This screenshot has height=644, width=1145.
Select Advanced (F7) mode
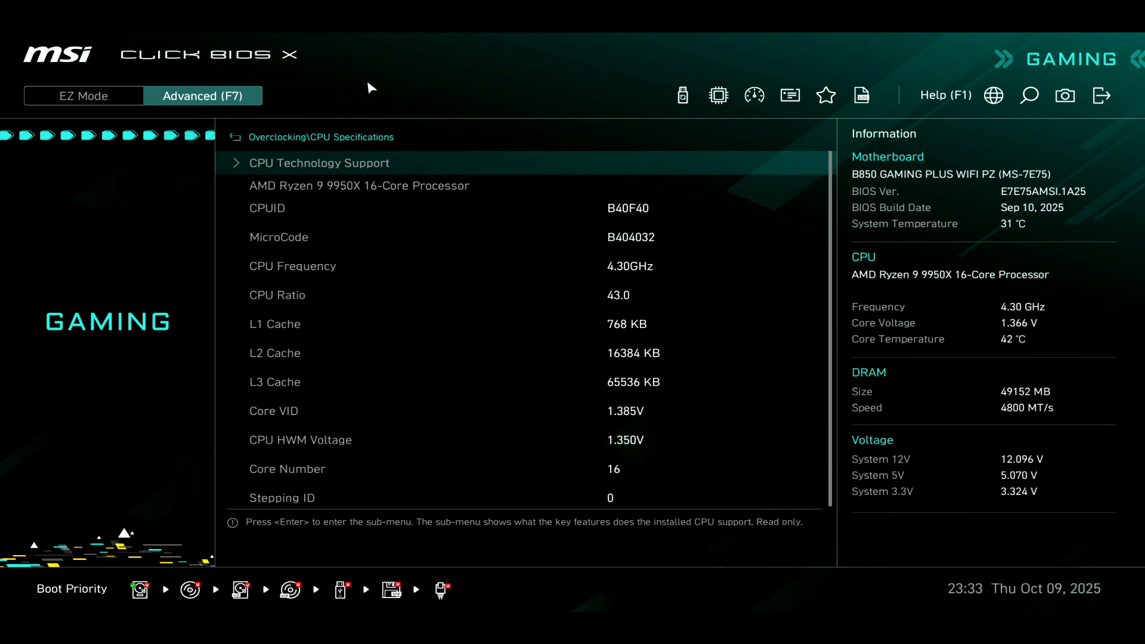(x=203, y=96)
